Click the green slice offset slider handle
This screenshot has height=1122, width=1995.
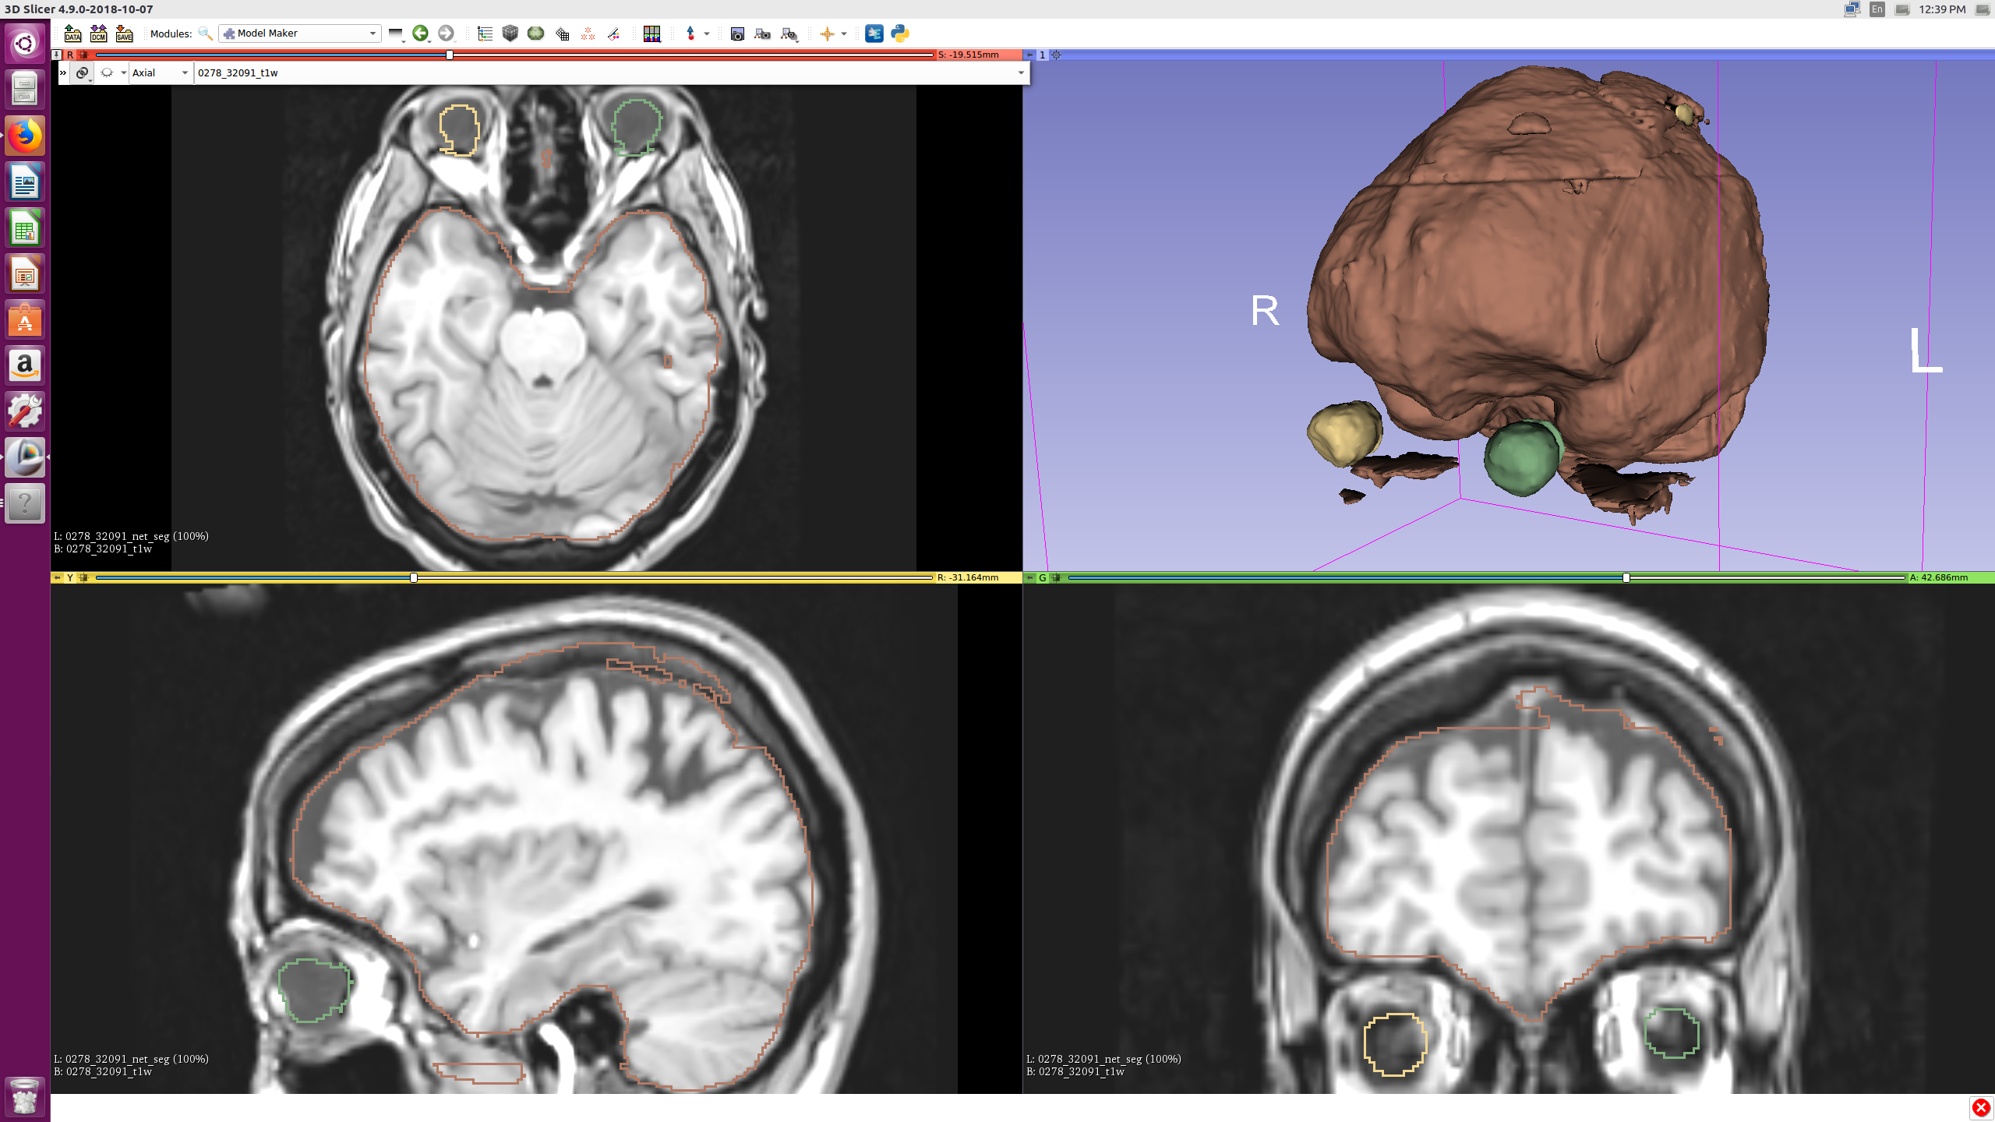[1626, 577]
